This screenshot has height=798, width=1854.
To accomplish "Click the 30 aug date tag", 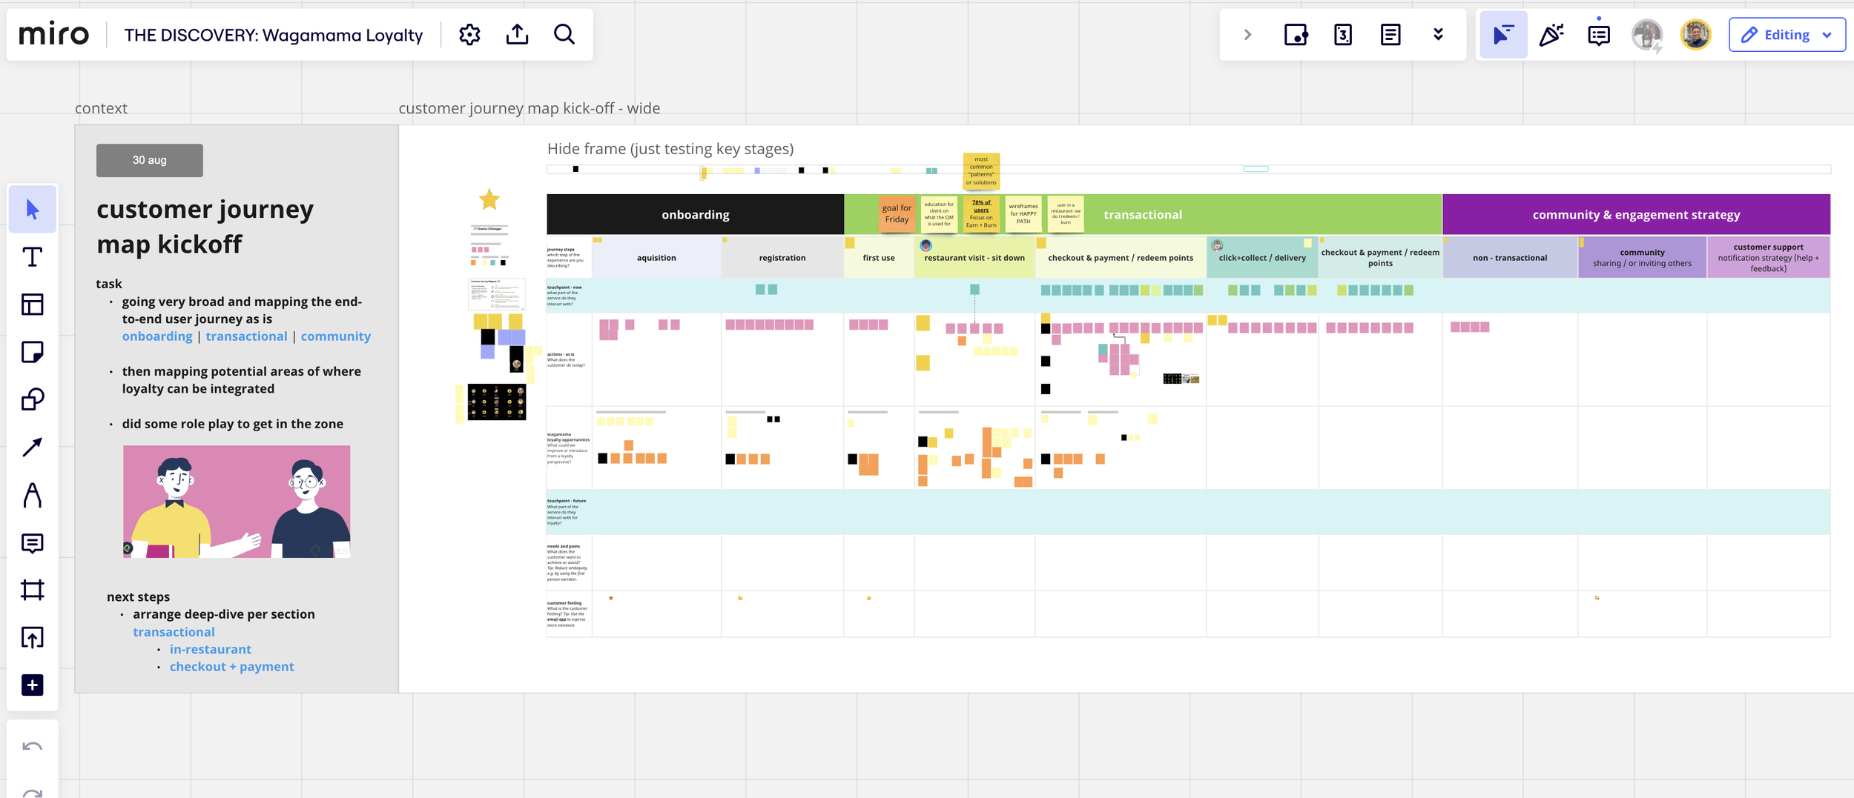I will tap(149, 160).
